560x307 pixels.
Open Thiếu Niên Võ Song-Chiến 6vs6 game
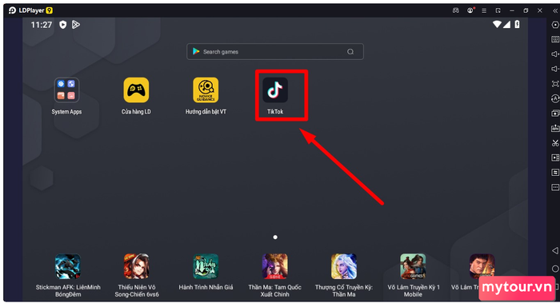click(x=137, y=266)
